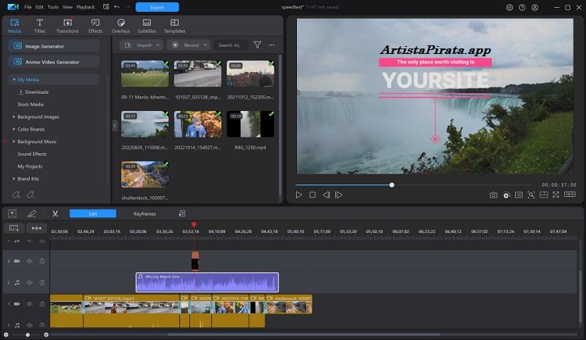586x340 pixels.
Task: Mute audio track 2 speaker
Action: pyautogui.click(x=30, y=283)
